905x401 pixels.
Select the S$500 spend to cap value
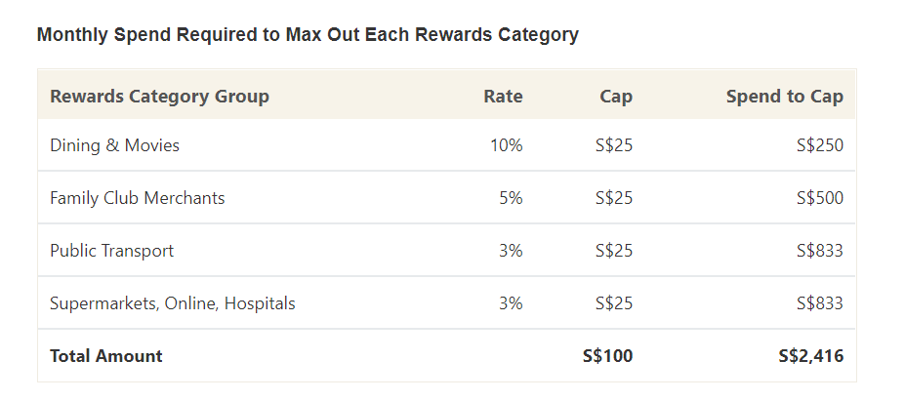(x=819, y=198)
